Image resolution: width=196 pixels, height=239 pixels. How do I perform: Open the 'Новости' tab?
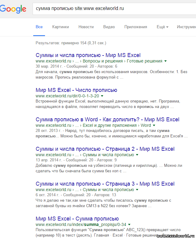pos(86,27)
